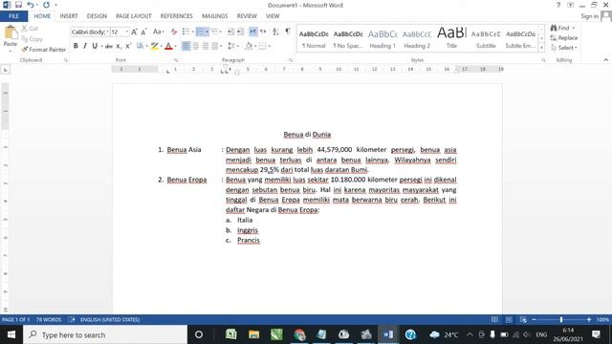612x344 pixels.
Task: Clear all formatting icon
Action: point(174,32)
